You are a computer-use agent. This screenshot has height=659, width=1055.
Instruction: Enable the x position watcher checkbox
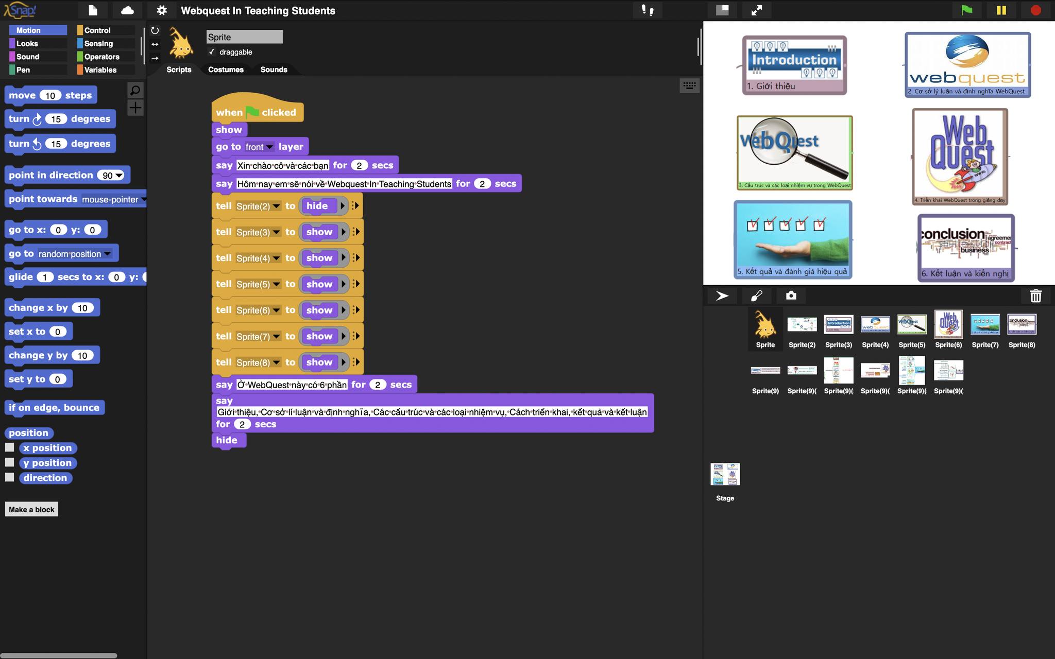coord(10,447)
